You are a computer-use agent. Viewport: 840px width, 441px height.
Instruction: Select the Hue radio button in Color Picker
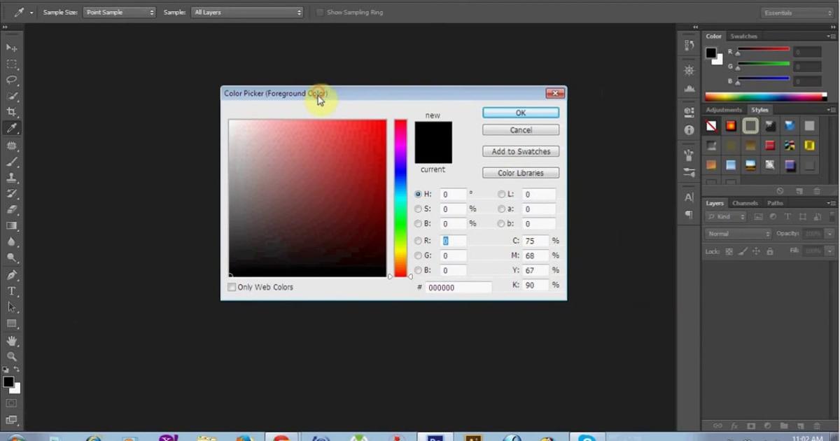pos(418,194)
